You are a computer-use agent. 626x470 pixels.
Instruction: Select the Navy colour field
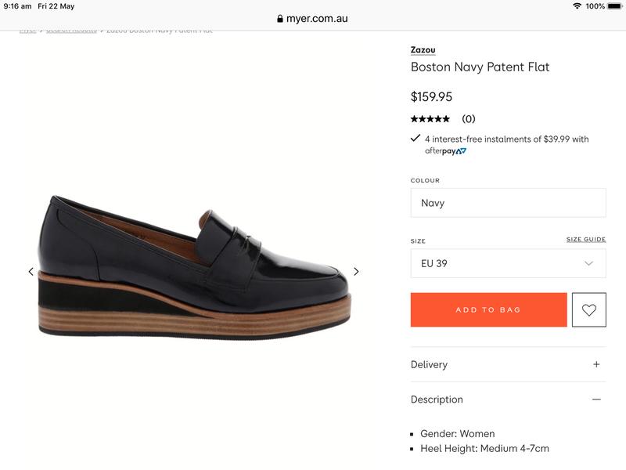pyautogui.click(x=508, y=203)
